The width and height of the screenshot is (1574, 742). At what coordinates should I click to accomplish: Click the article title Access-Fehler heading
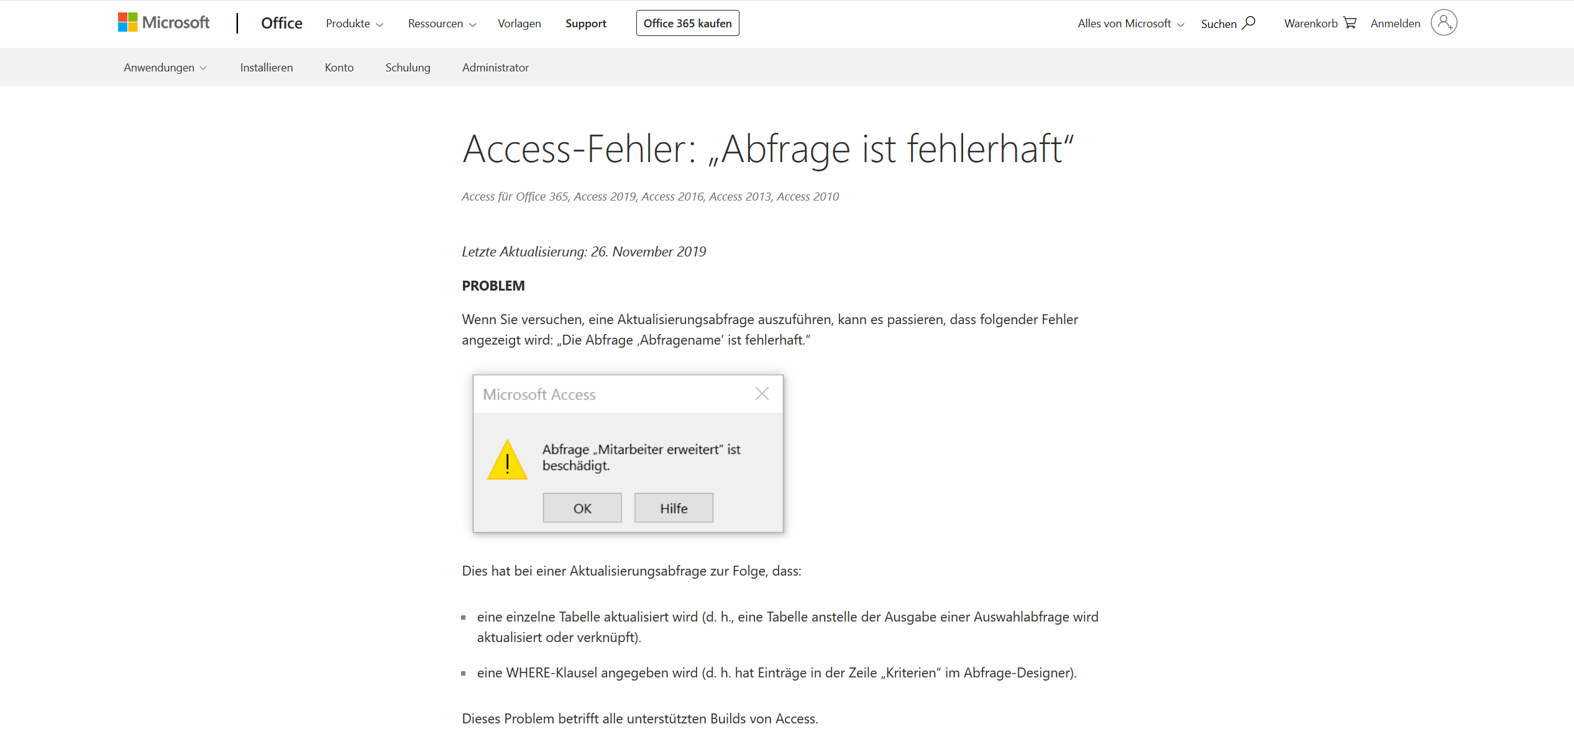coord(768,149)
